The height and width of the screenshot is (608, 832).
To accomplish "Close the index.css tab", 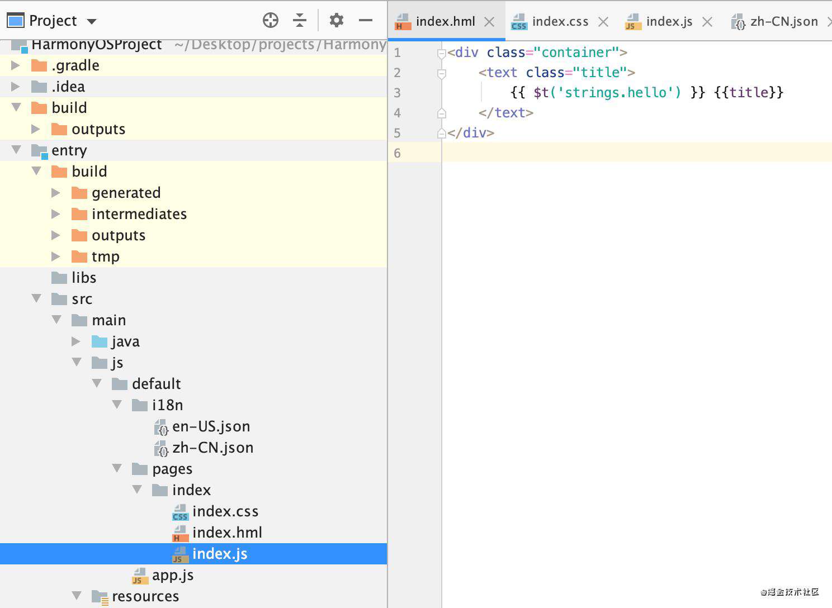I will pos(603,22).
